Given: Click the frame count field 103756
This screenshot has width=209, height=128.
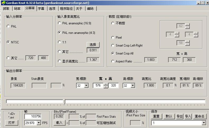Looking at the screenshot, I should (33, 116).
